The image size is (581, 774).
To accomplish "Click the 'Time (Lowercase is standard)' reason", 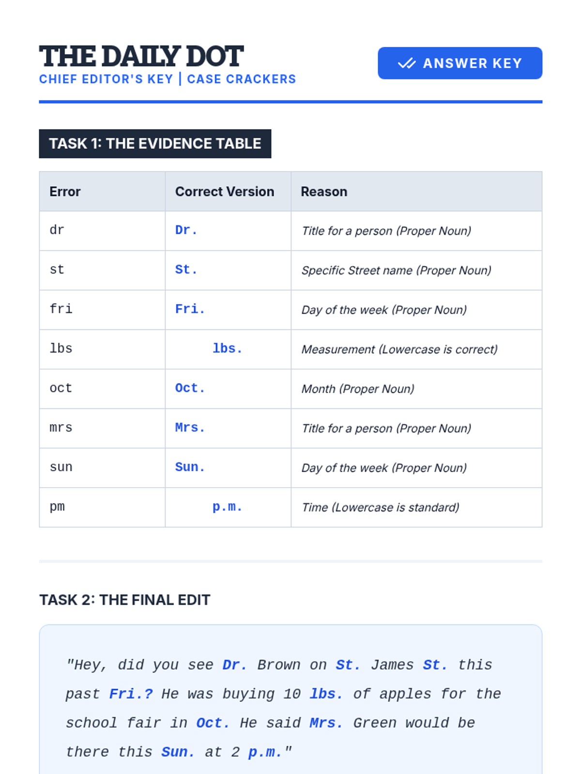I will pos(381,507).
